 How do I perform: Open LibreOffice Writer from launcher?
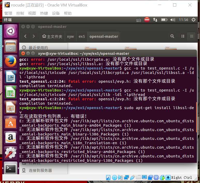pos(11,77)
